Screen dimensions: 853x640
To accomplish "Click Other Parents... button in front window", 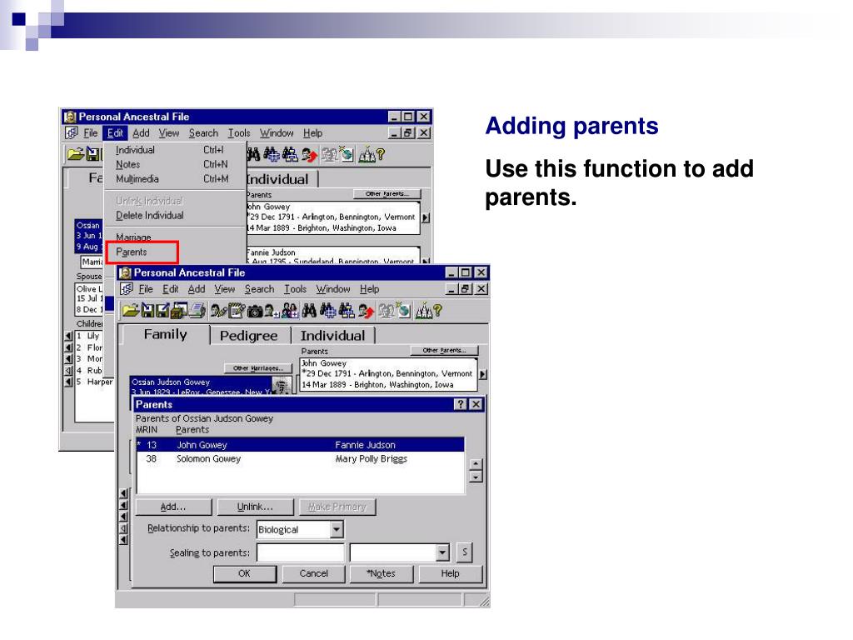I will coord(445,351).
